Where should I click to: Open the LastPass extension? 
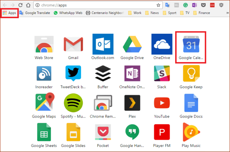(x=212, y=5)
